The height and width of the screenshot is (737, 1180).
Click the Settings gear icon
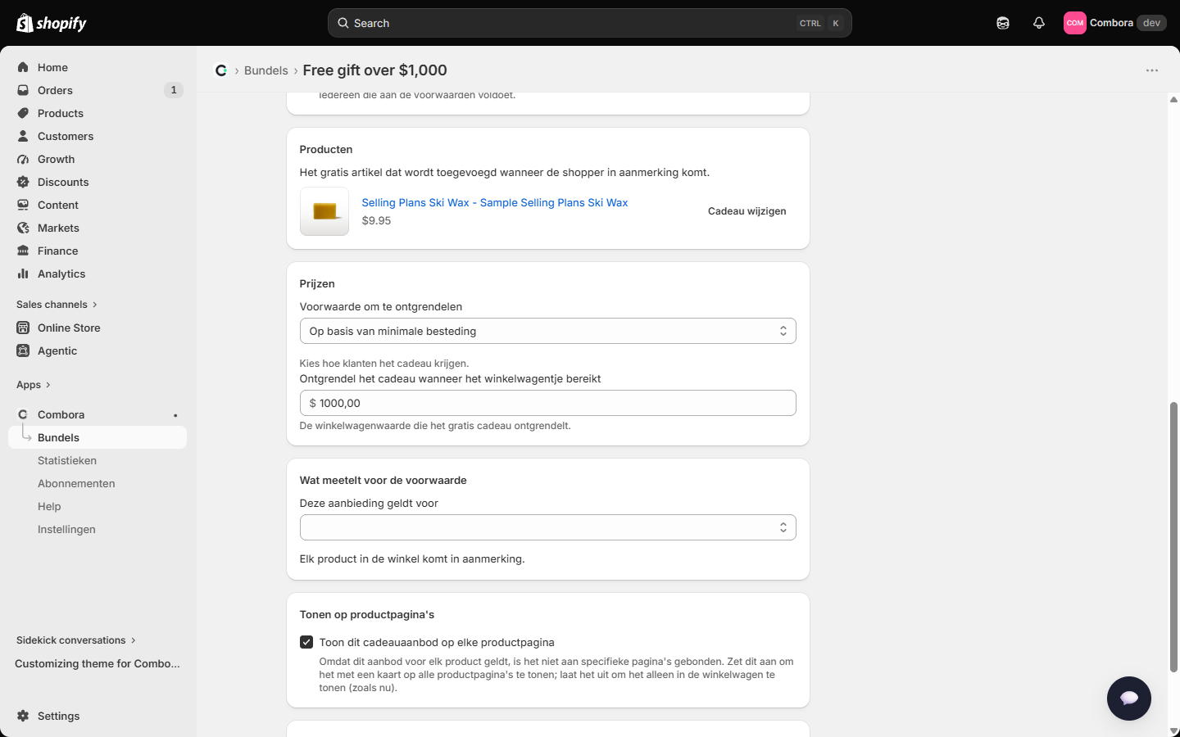[x=23, y=716]
